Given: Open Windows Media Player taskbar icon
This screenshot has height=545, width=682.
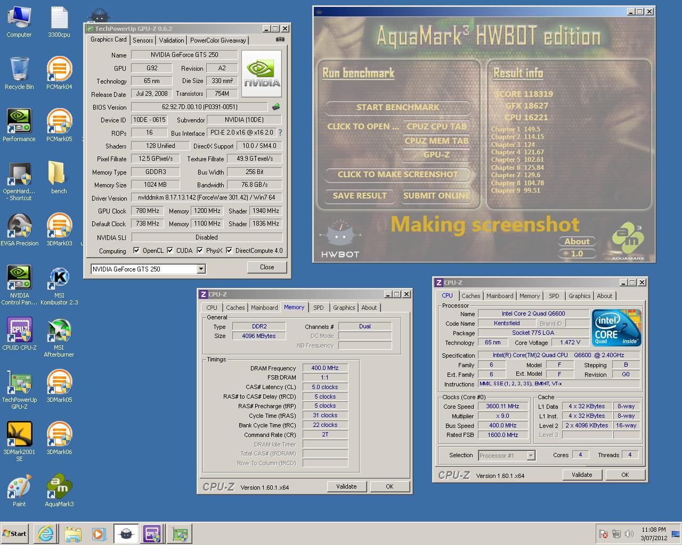Looking at the screenshot, I should tap(99, 534).
